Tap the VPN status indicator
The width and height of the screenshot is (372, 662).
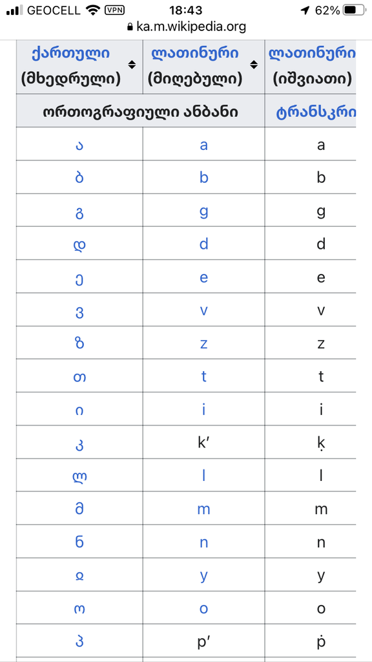coord(114,10)
